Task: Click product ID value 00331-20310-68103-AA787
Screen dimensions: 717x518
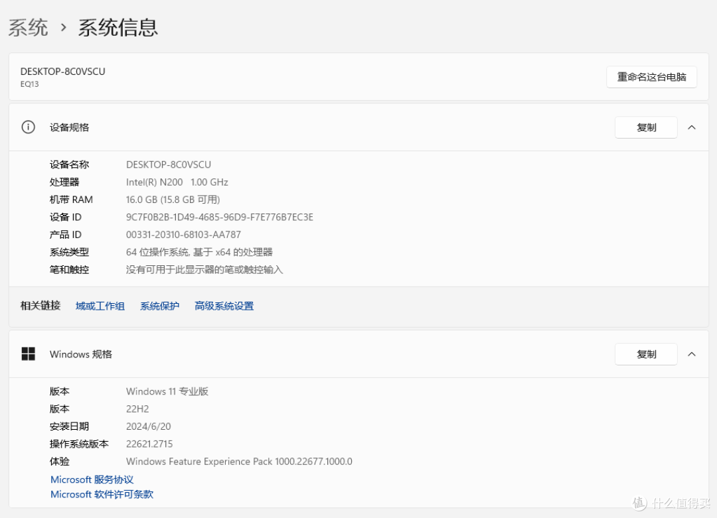Action: (x=183, y=234)
